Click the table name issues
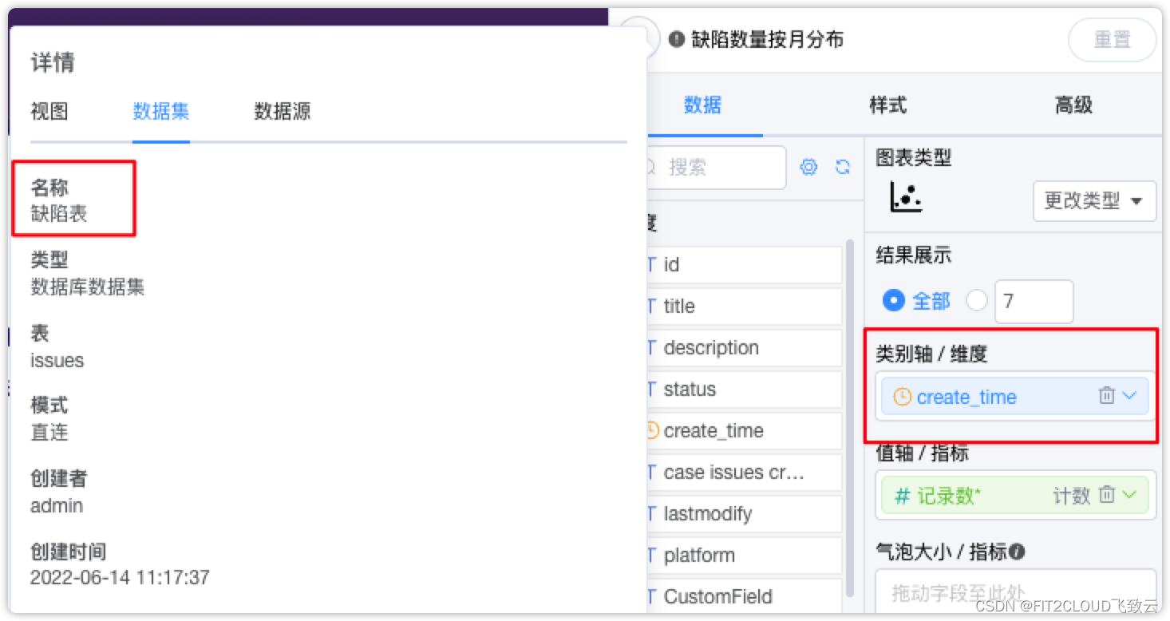1170x621 pixels. (x=57, y=360)
